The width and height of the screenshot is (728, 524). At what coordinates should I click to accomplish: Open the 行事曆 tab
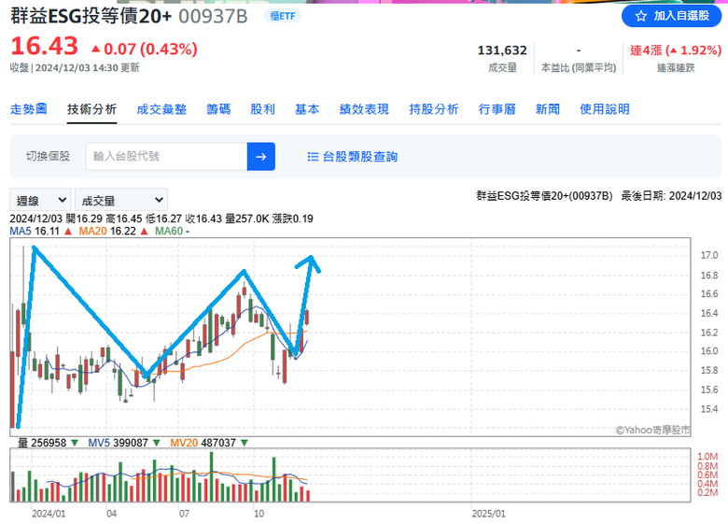497,109
